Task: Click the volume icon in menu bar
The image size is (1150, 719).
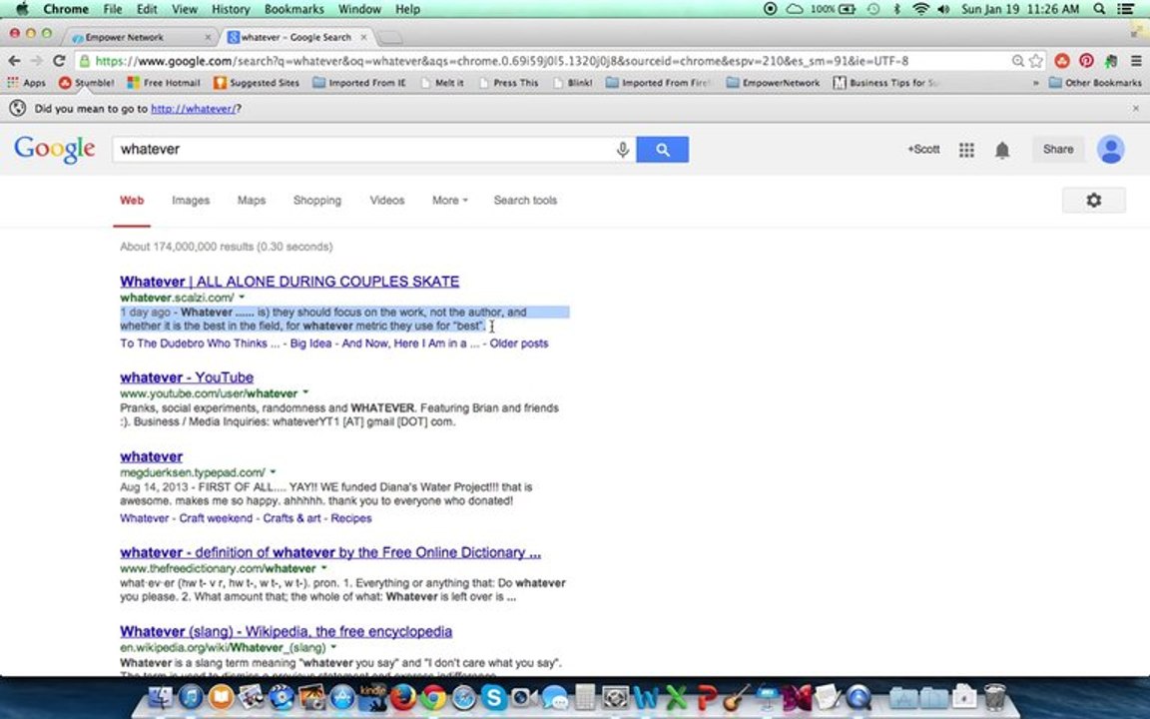Action: click(x=944, y=9)
